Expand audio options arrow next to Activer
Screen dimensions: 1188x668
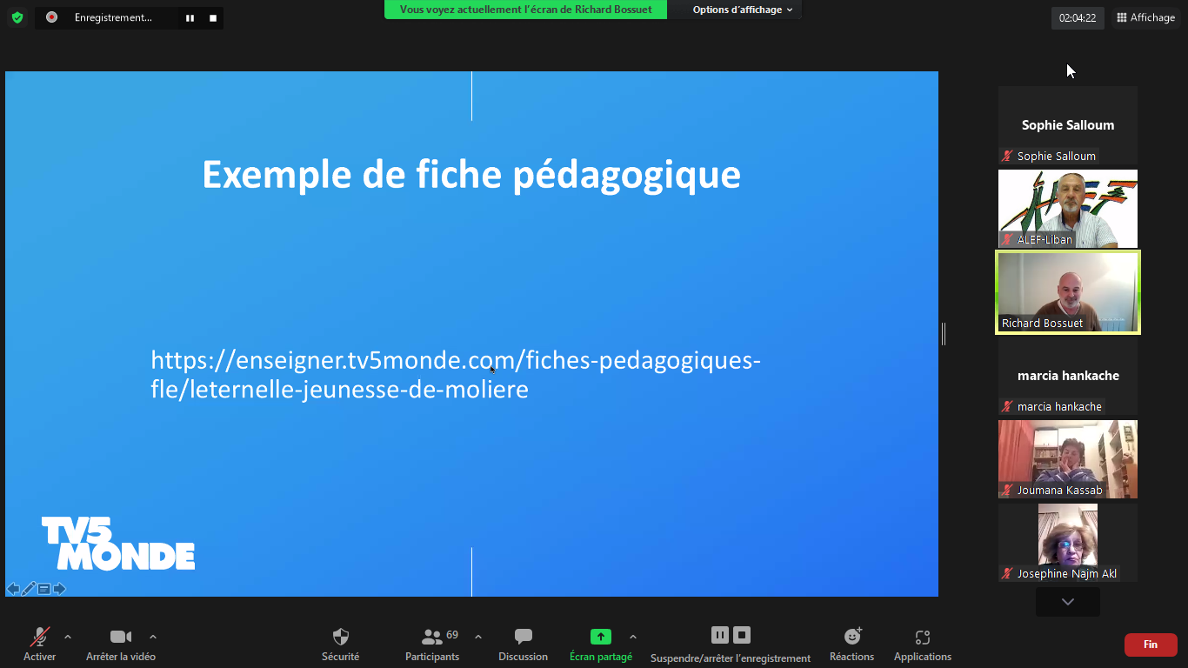[68, 637]
